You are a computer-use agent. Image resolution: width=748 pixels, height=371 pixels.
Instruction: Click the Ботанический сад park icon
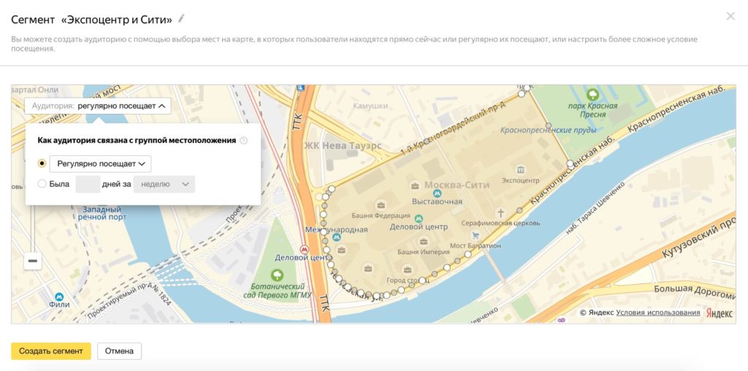277,275
